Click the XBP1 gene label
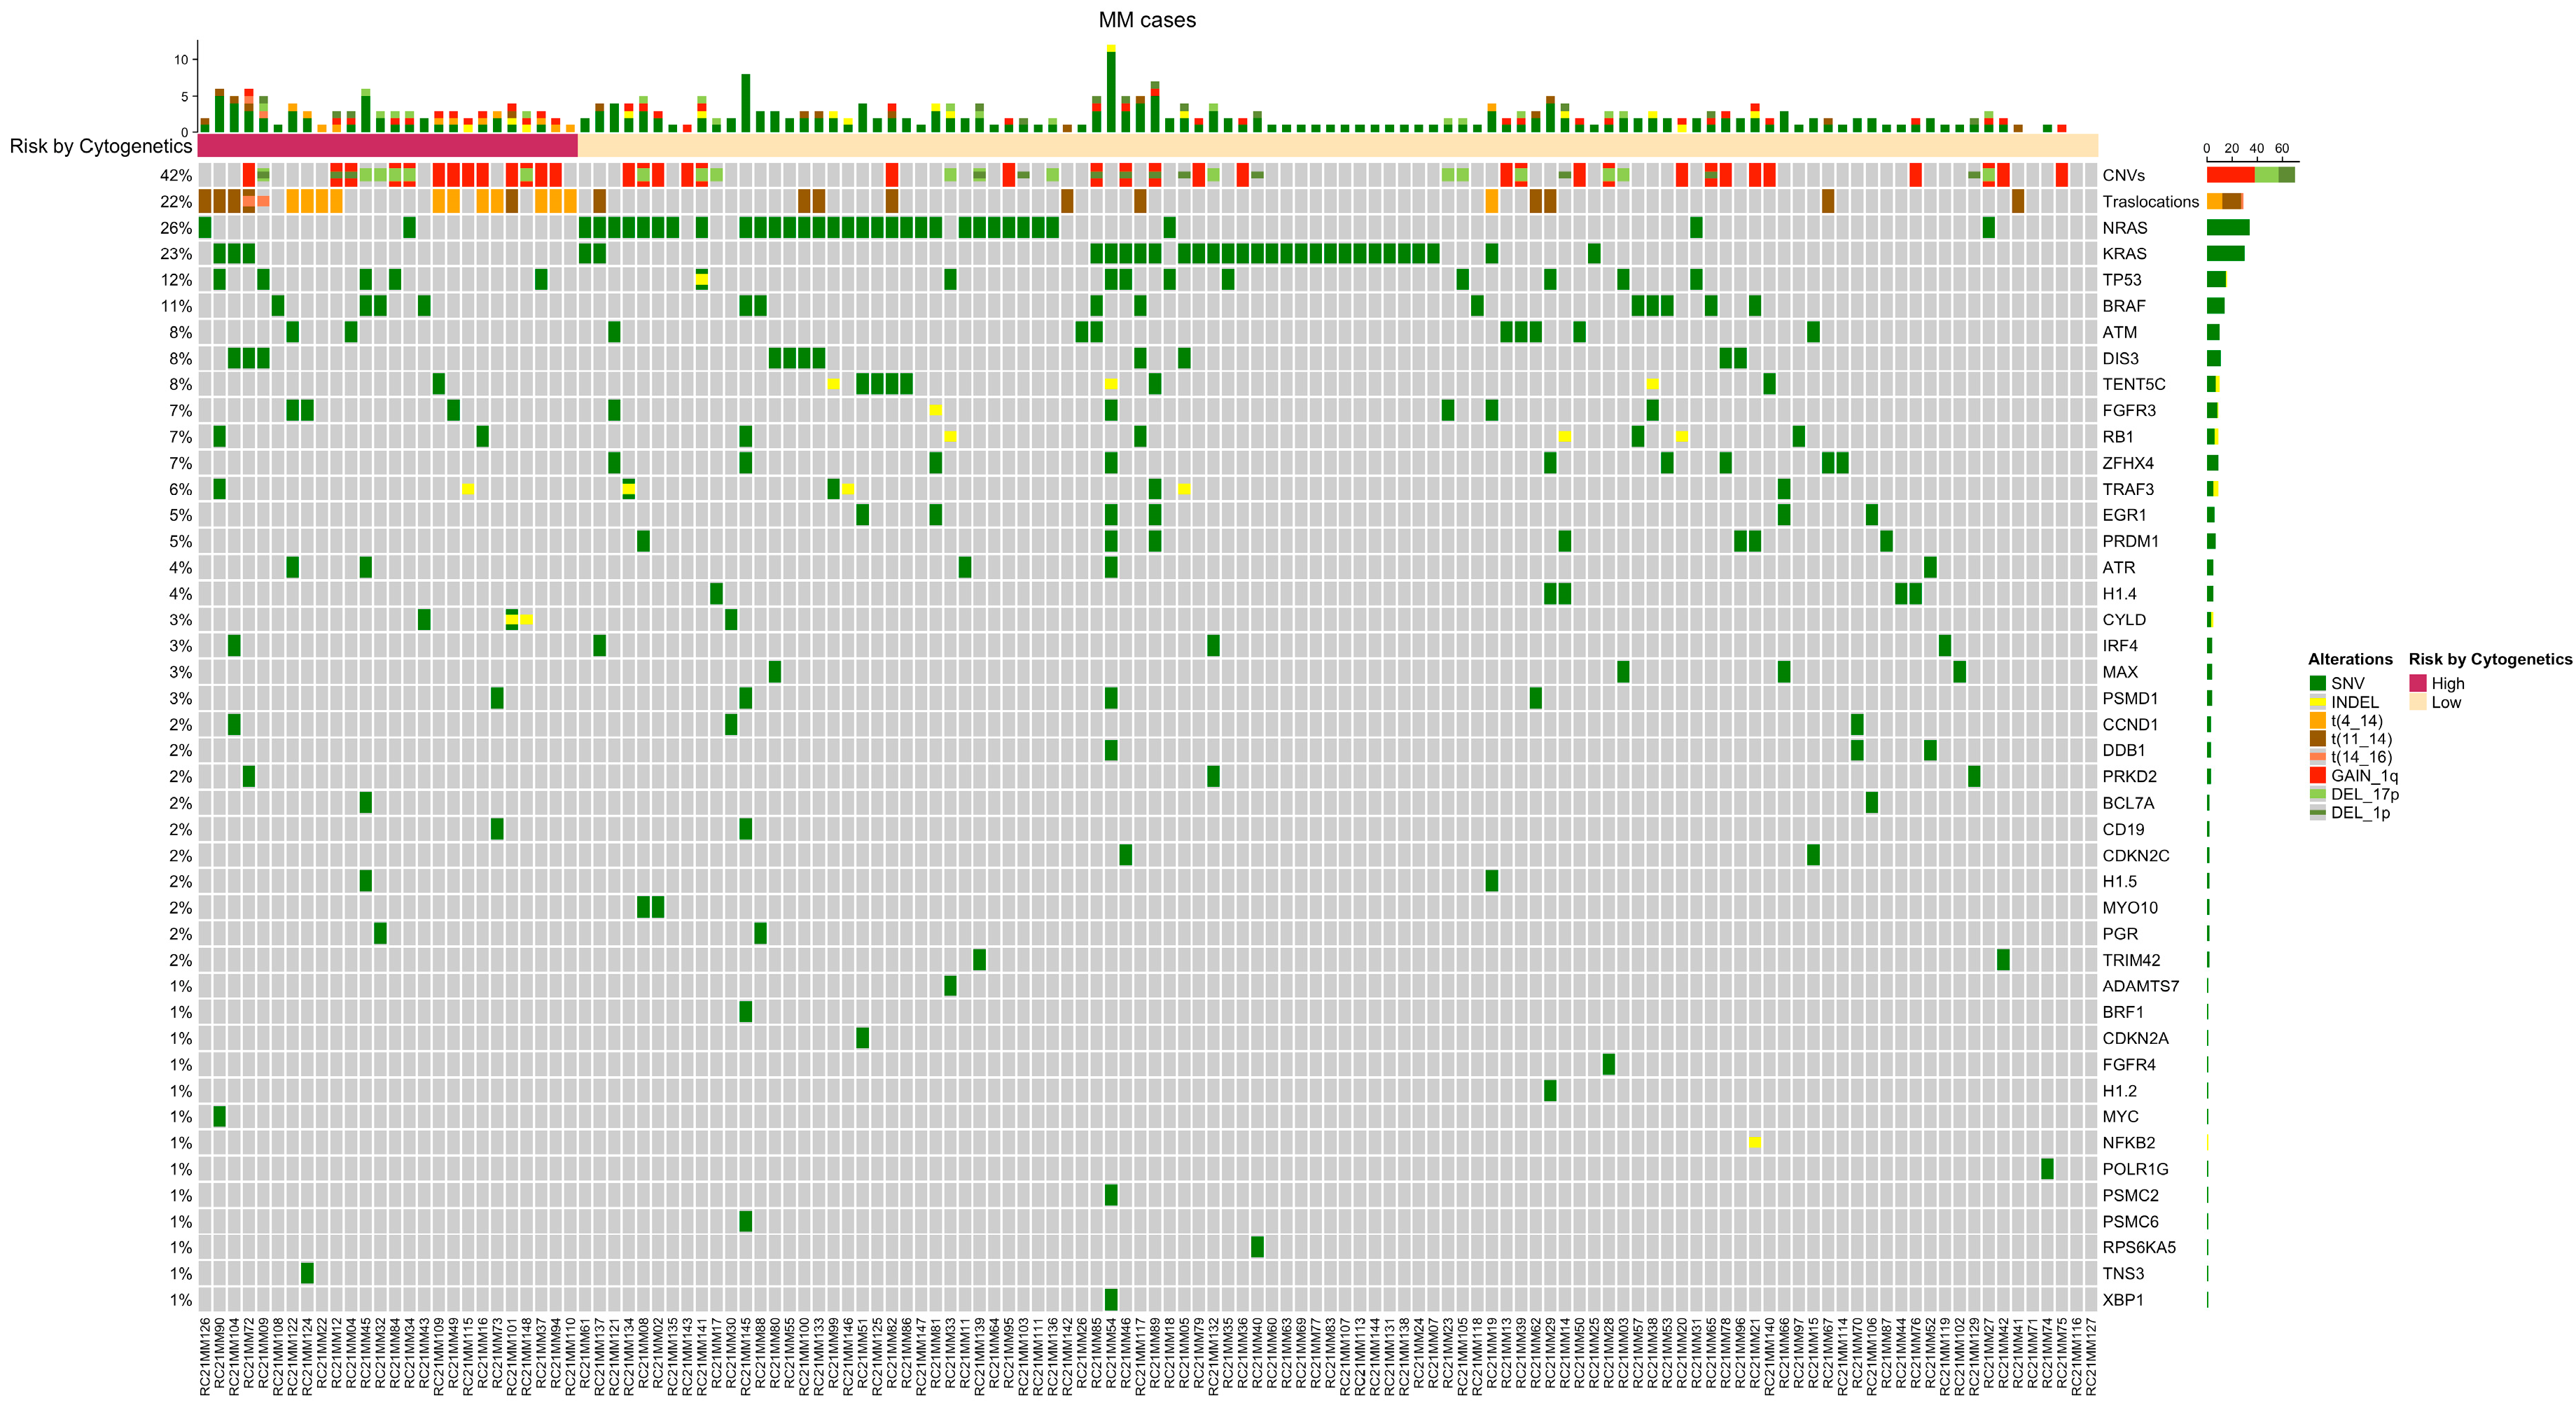The width and height of the screenshot is (2576, 1403). pos(2123,1300)
